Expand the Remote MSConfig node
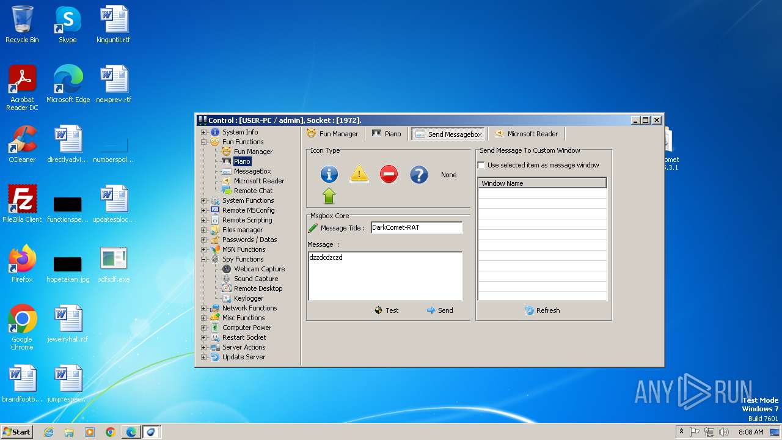The height and width of the screenshot is (440, 782). coord(204,210)
